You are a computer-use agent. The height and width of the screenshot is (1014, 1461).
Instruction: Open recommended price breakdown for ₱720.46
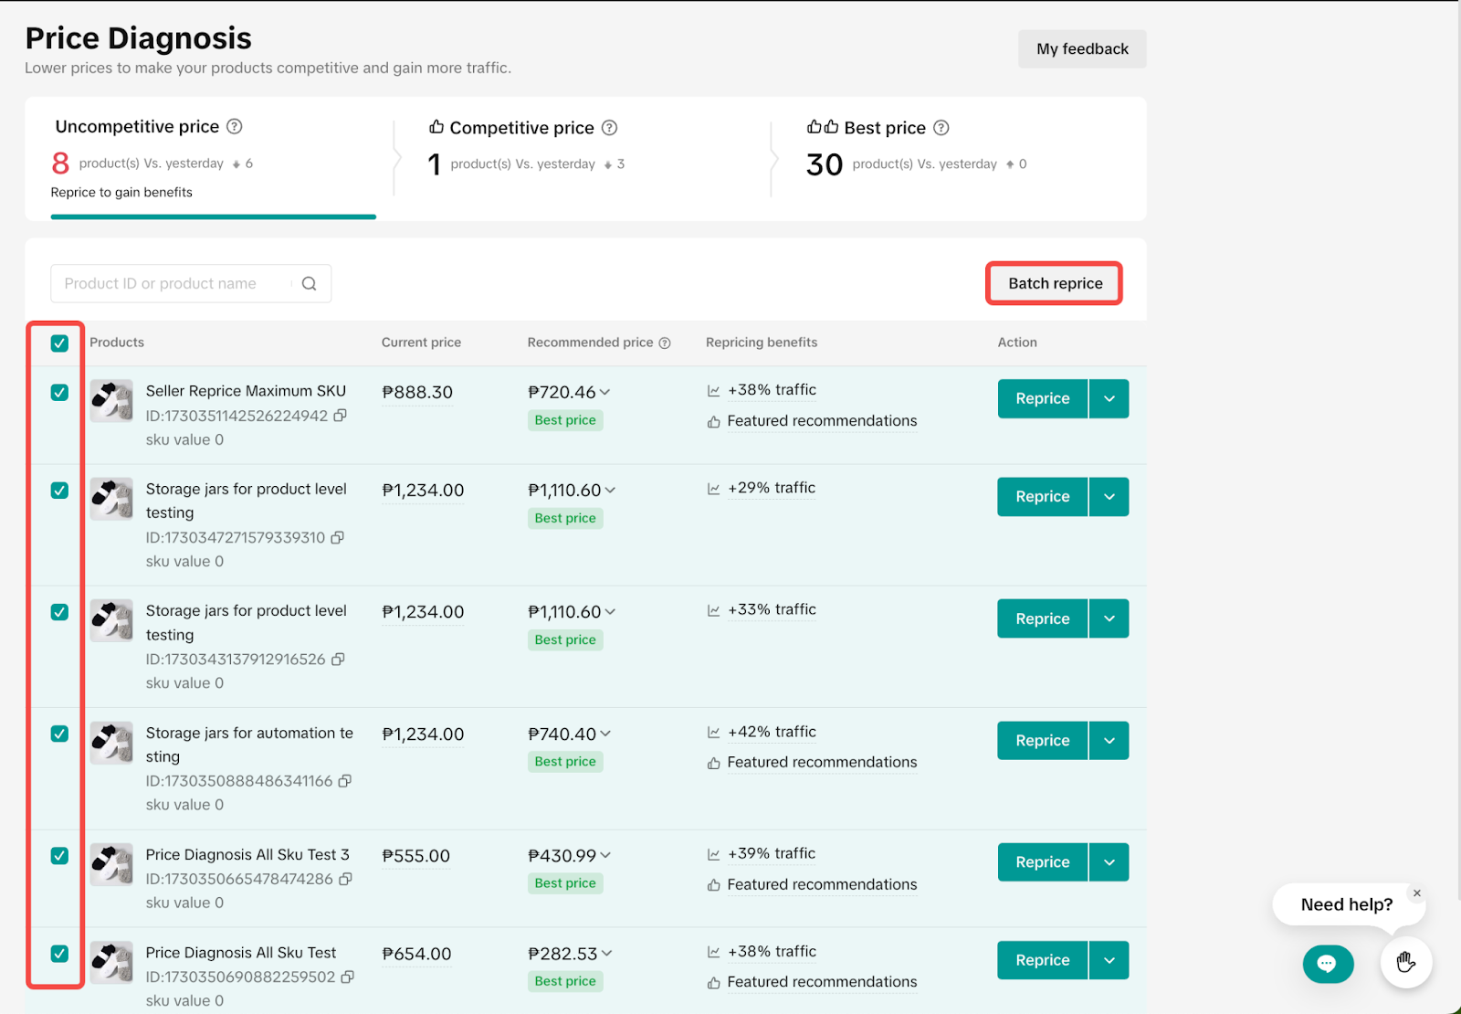click(x=606, y=392)
